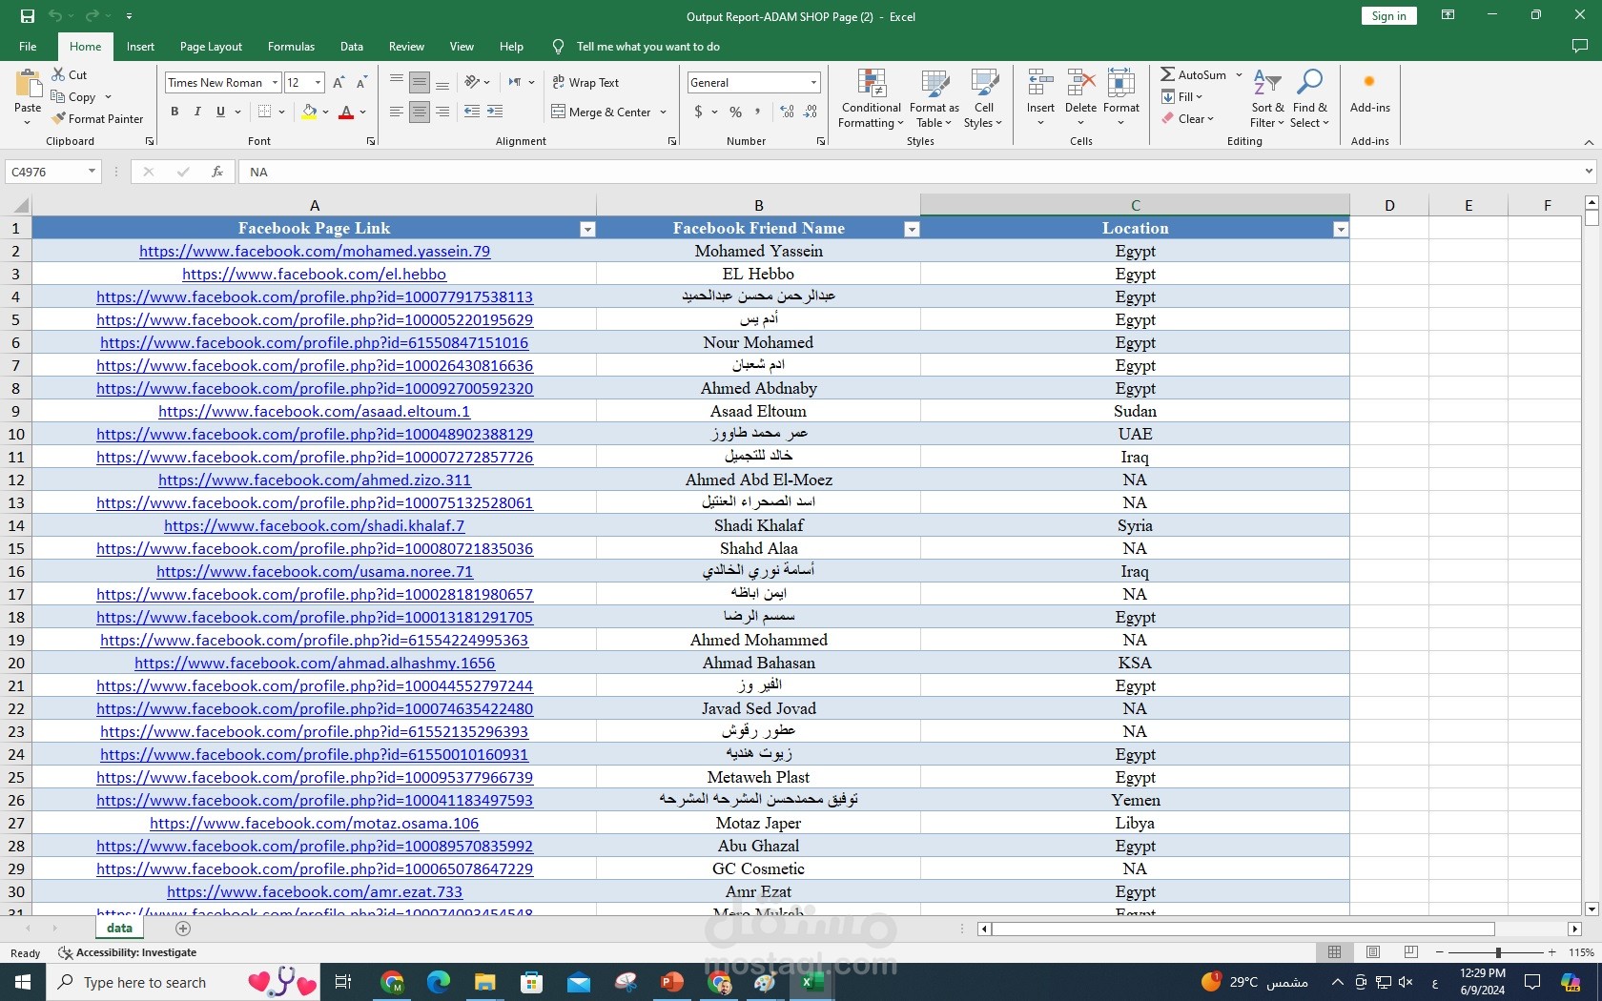Open Excel from the Windows taskbar
The image size is (1602, 1001).
[811, 982]
